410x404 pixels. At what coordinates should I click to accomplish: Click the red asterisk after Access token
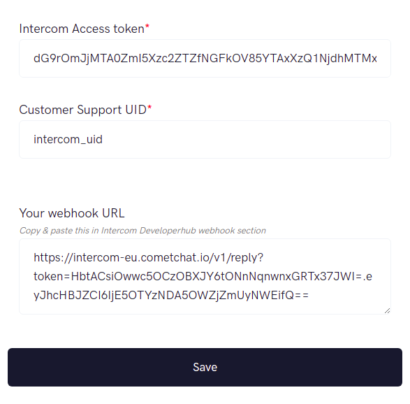147,26
